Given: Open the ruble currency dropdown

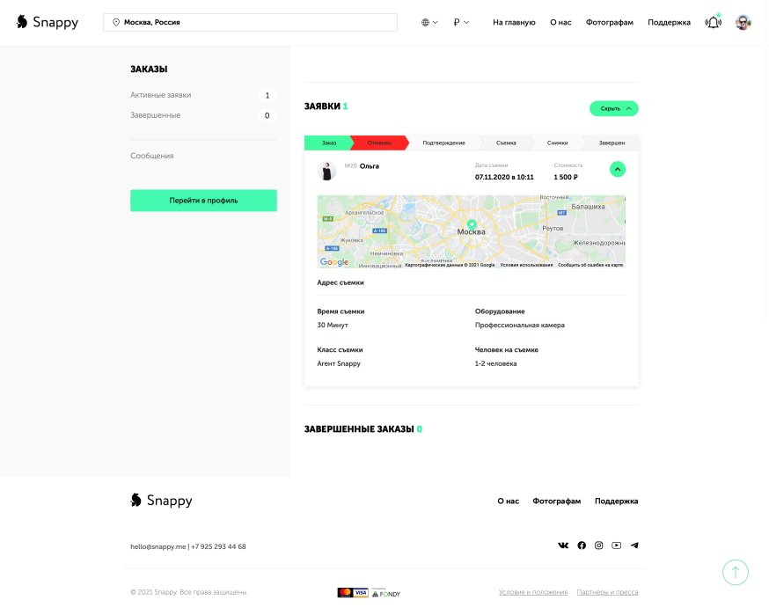Looking at the screenshot, I should click(x=461, y=22).
